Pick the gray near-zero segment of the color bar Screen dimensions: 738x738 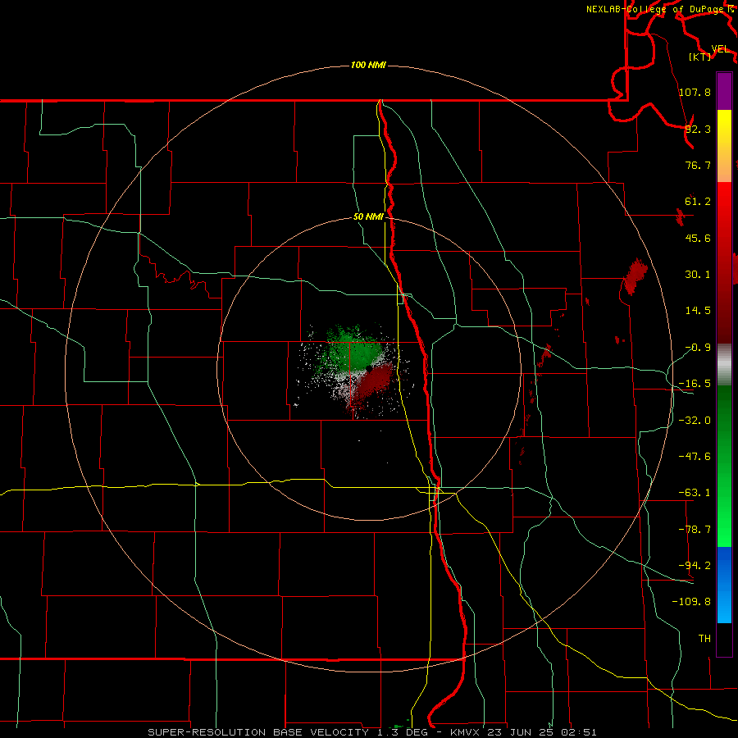(724, 365)
